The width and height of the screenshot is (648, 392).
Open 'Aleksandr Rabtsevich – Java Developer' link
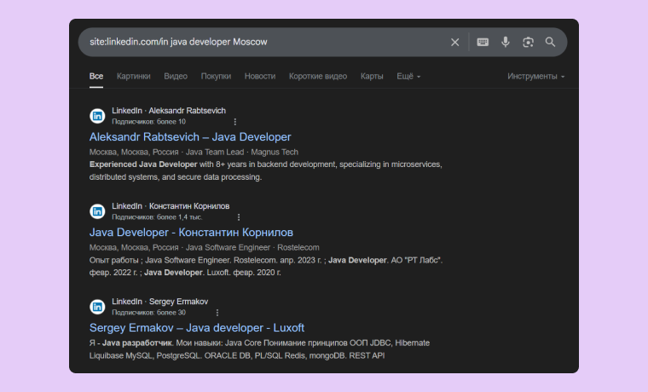190,136
